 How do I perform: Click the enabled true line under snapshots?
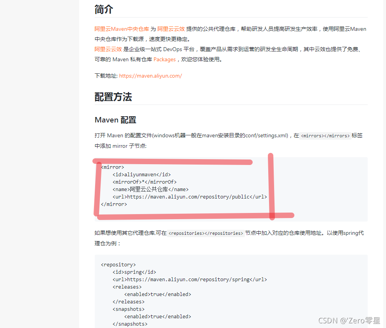pyautogui.click(x=158, y=316)
